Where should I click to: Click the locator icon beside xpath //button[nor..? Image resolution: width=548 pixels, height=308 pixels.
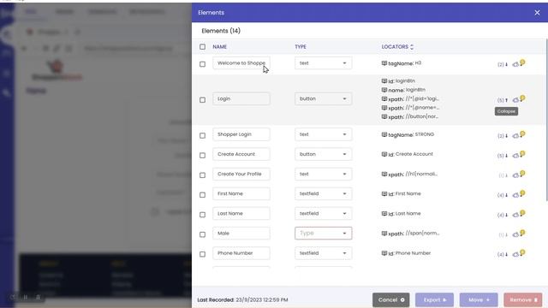[384, 116]
